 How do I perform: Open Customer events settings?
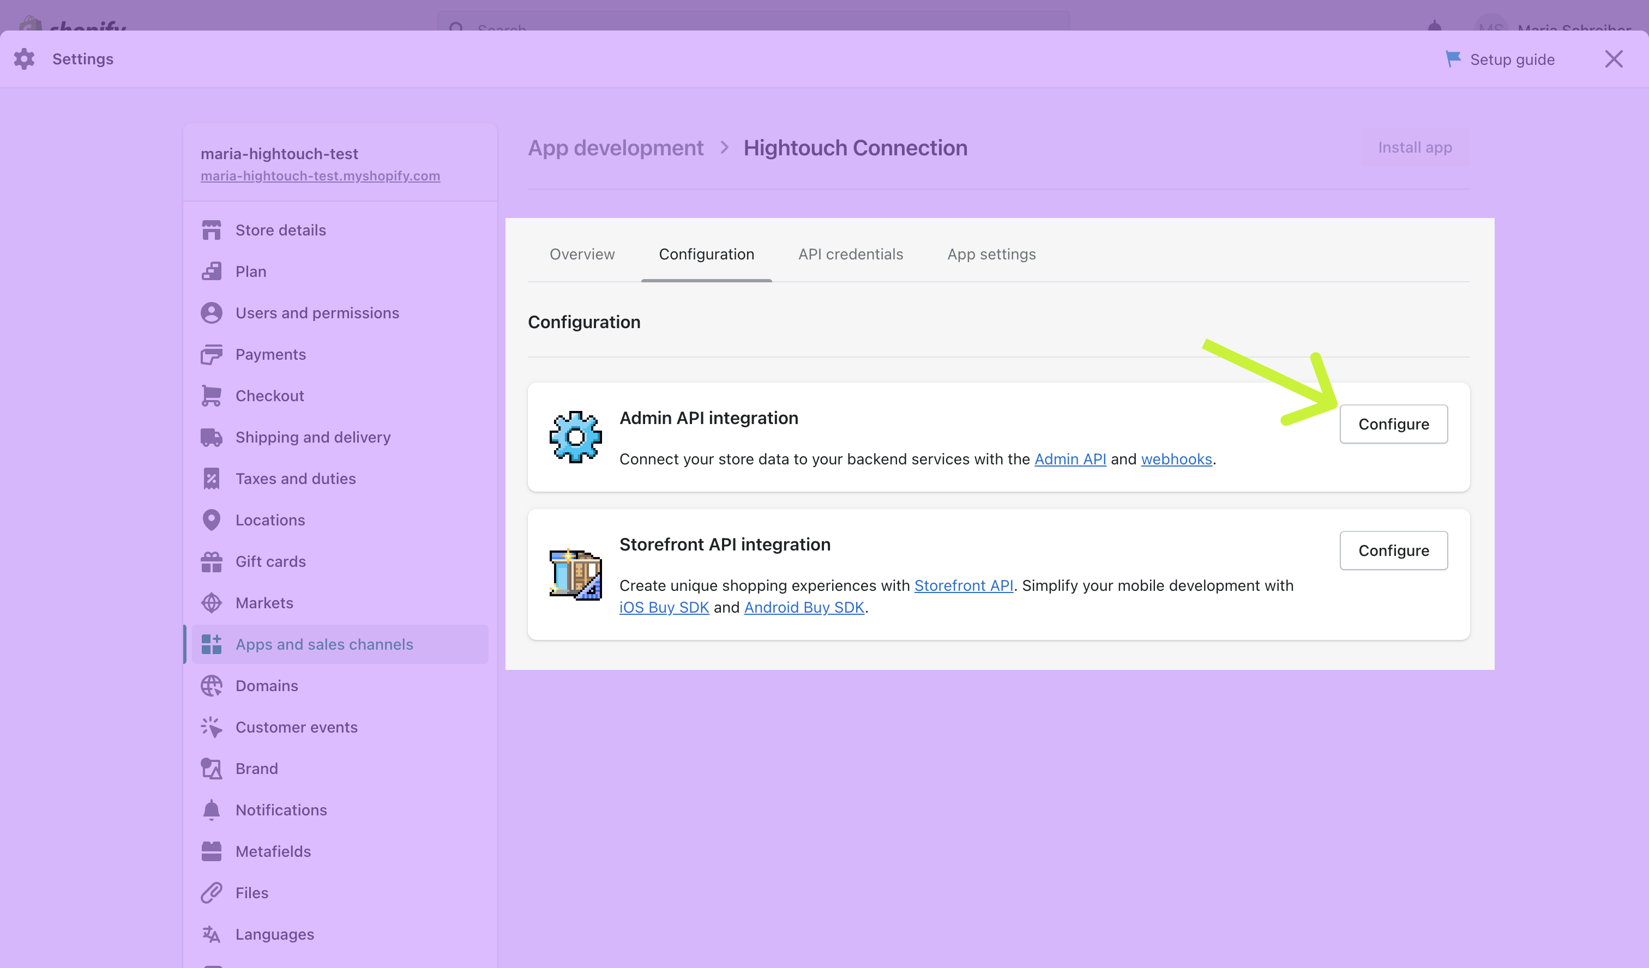pyautogui.click(x=340, y=727)
